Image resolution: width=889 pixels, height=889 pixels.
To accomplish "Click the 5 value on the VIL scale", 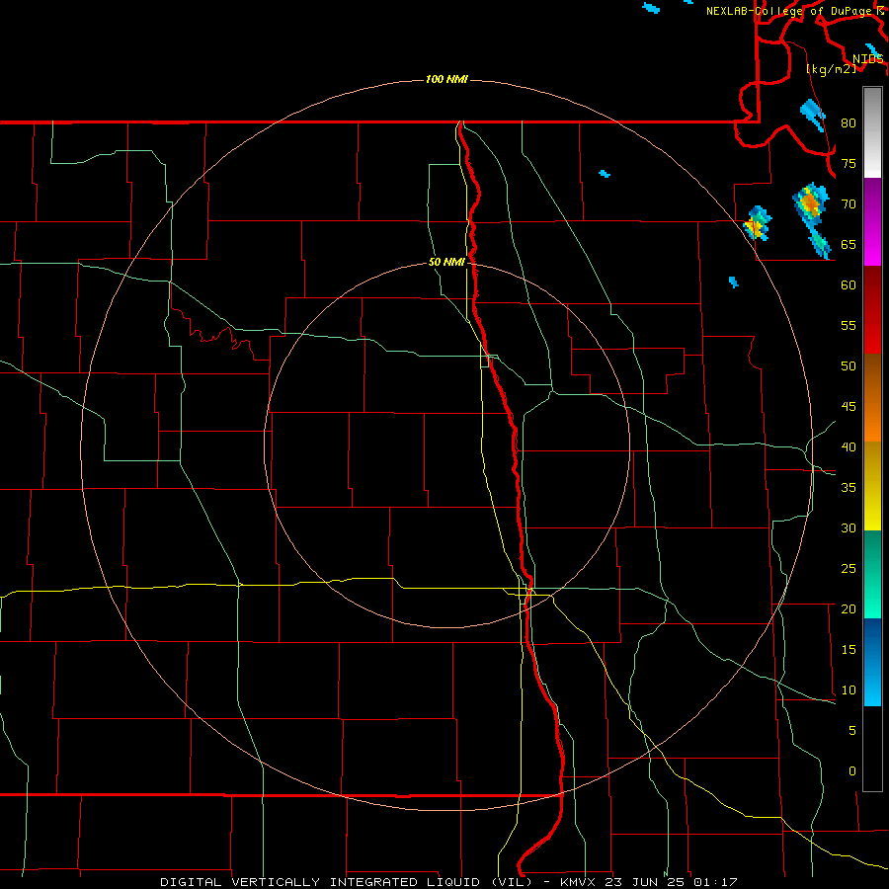I will point(852,730).
